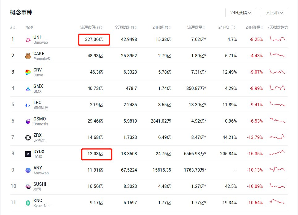Open the KNC Kyber coin link
Viewport: 298px width, 215px height.
pos(43,203)
